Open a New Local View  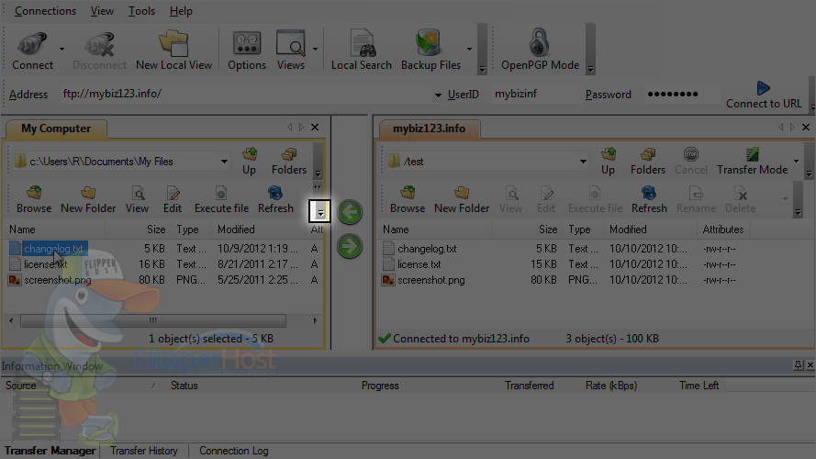[173, 51]
